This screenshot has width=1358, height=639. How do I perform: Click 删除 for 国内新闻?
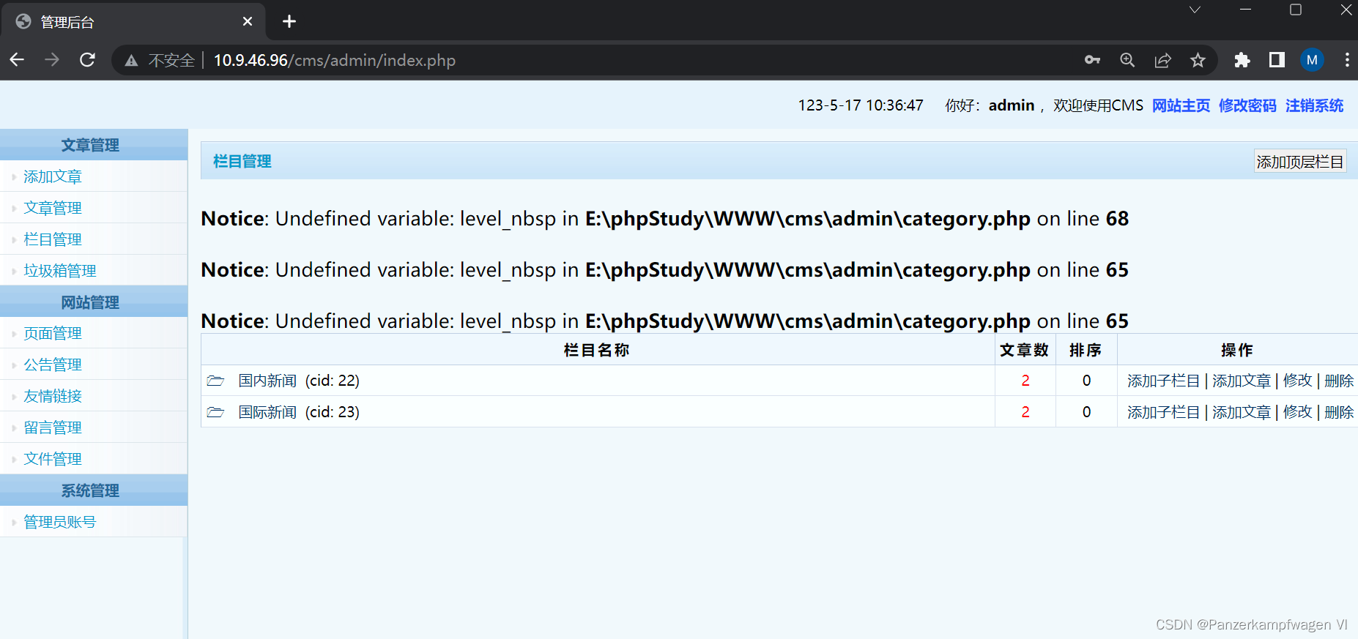pos(1339,381)
